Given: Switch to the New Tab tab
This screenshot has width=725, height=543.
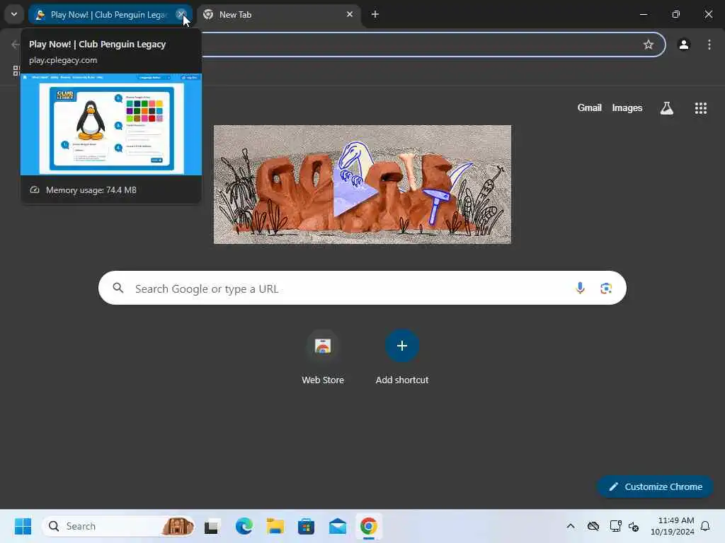Looking at the screenshot, I should pos(279,15).
